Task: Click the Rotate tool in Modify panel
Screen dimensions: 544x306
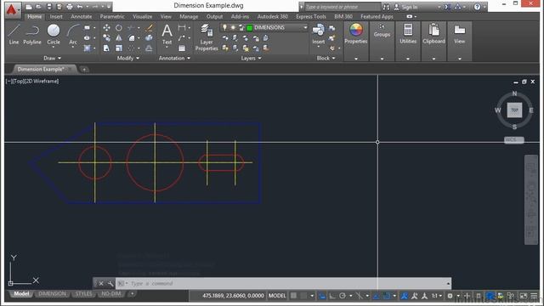Action: point(119,28)
